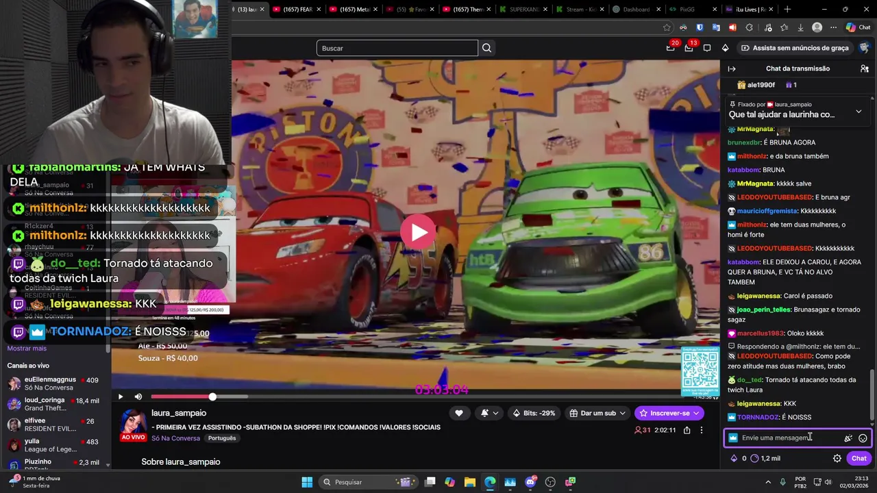Screen dimensions: 877x493
Task: Open the tray icon with 13 badge
Action: (x=689, y=48)
